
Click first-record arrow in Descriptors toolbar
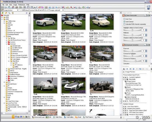click(127, 69)
